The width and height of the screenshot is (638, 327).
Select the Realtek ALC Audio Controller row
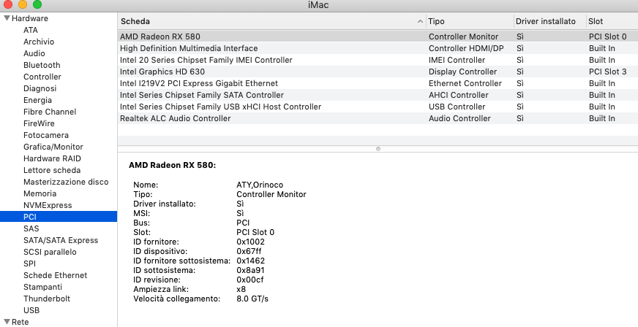pos(378,118)
